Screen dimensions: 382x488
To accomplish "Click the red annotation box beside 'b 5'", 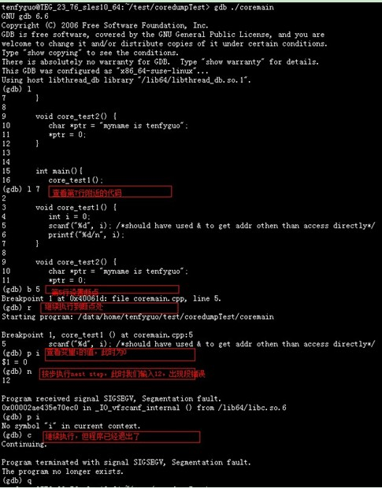I will pos(112,290).
